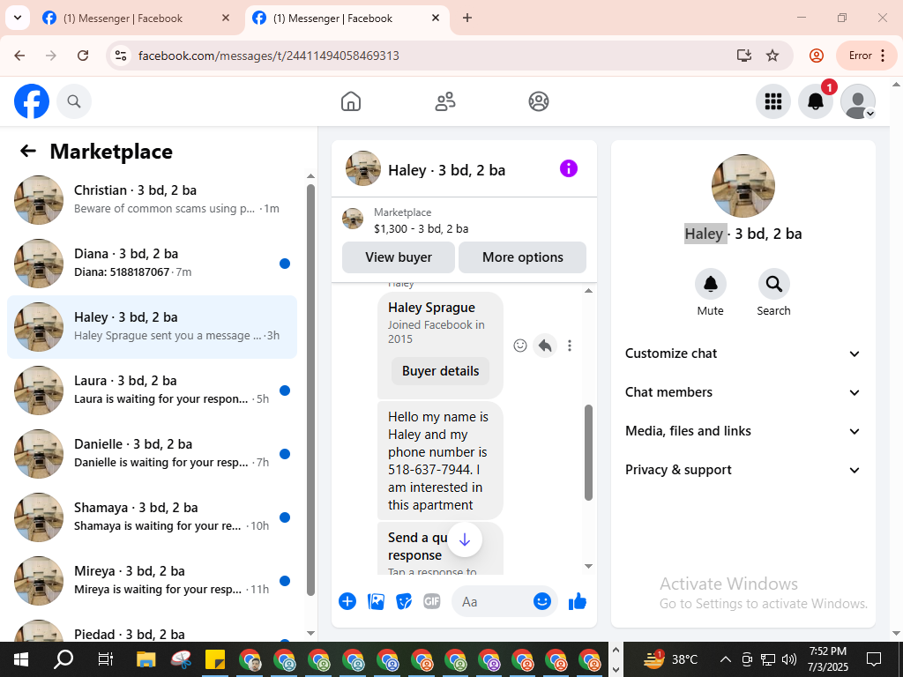Open Chrome profile icon in toolbar
Viewport: 903px width, 677px height.
point(816,56)
